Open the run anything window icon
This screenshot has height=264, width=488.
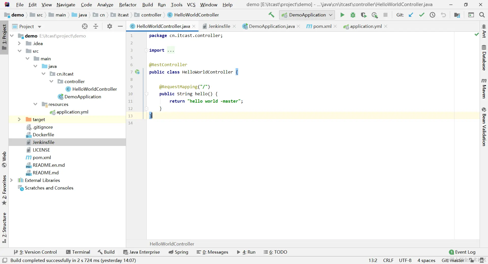point(471,15)
